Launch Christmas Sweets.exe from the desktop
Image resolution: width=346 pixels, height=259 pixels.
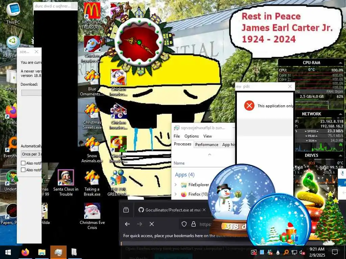(92, 116)
